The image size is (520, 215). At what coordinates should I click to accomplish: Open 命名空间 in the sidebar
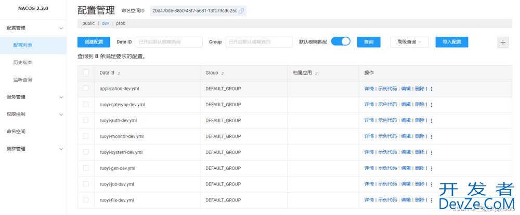click(x=33, y=132)
